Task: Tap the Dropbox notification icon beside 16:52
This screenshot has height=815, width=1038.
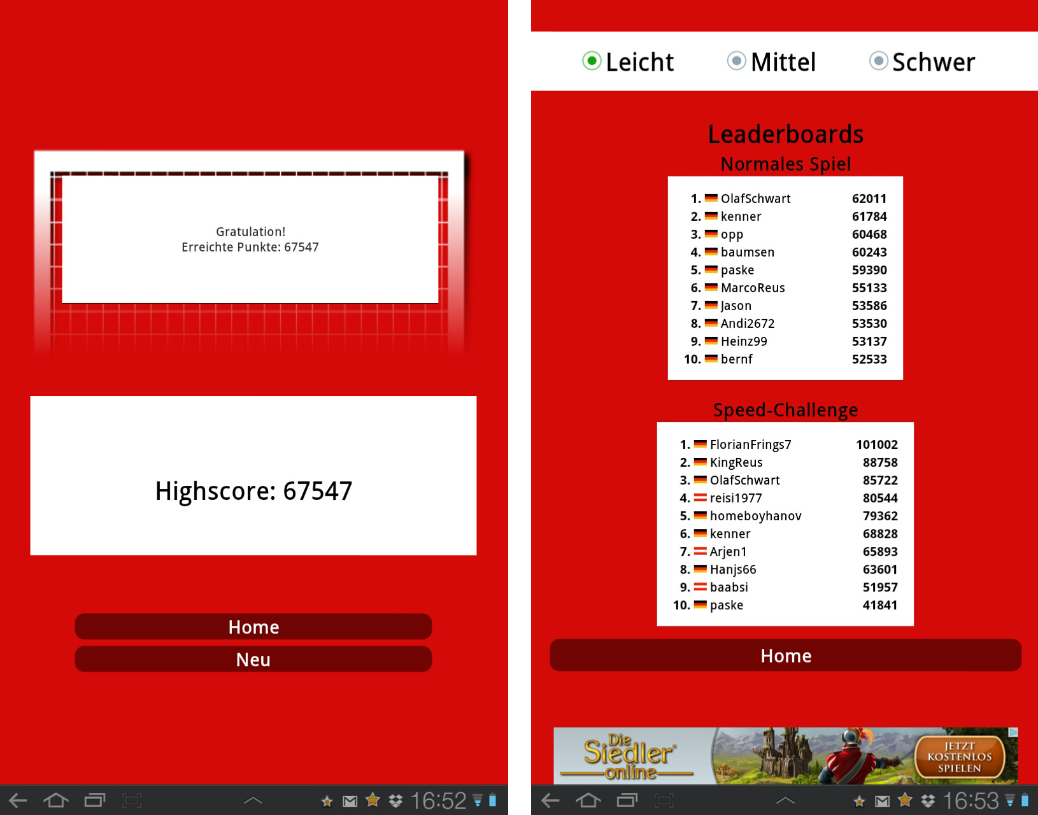Action: [x=395, y=801]
